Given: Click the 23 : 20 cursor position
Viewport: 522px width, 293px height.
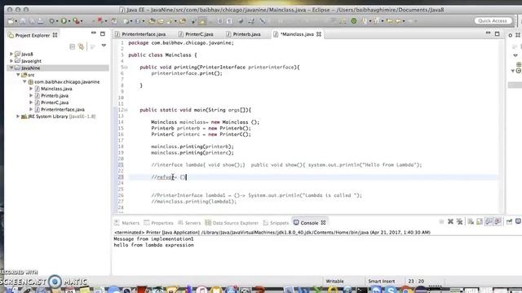Looking at the screenshot, I should 416,281.
